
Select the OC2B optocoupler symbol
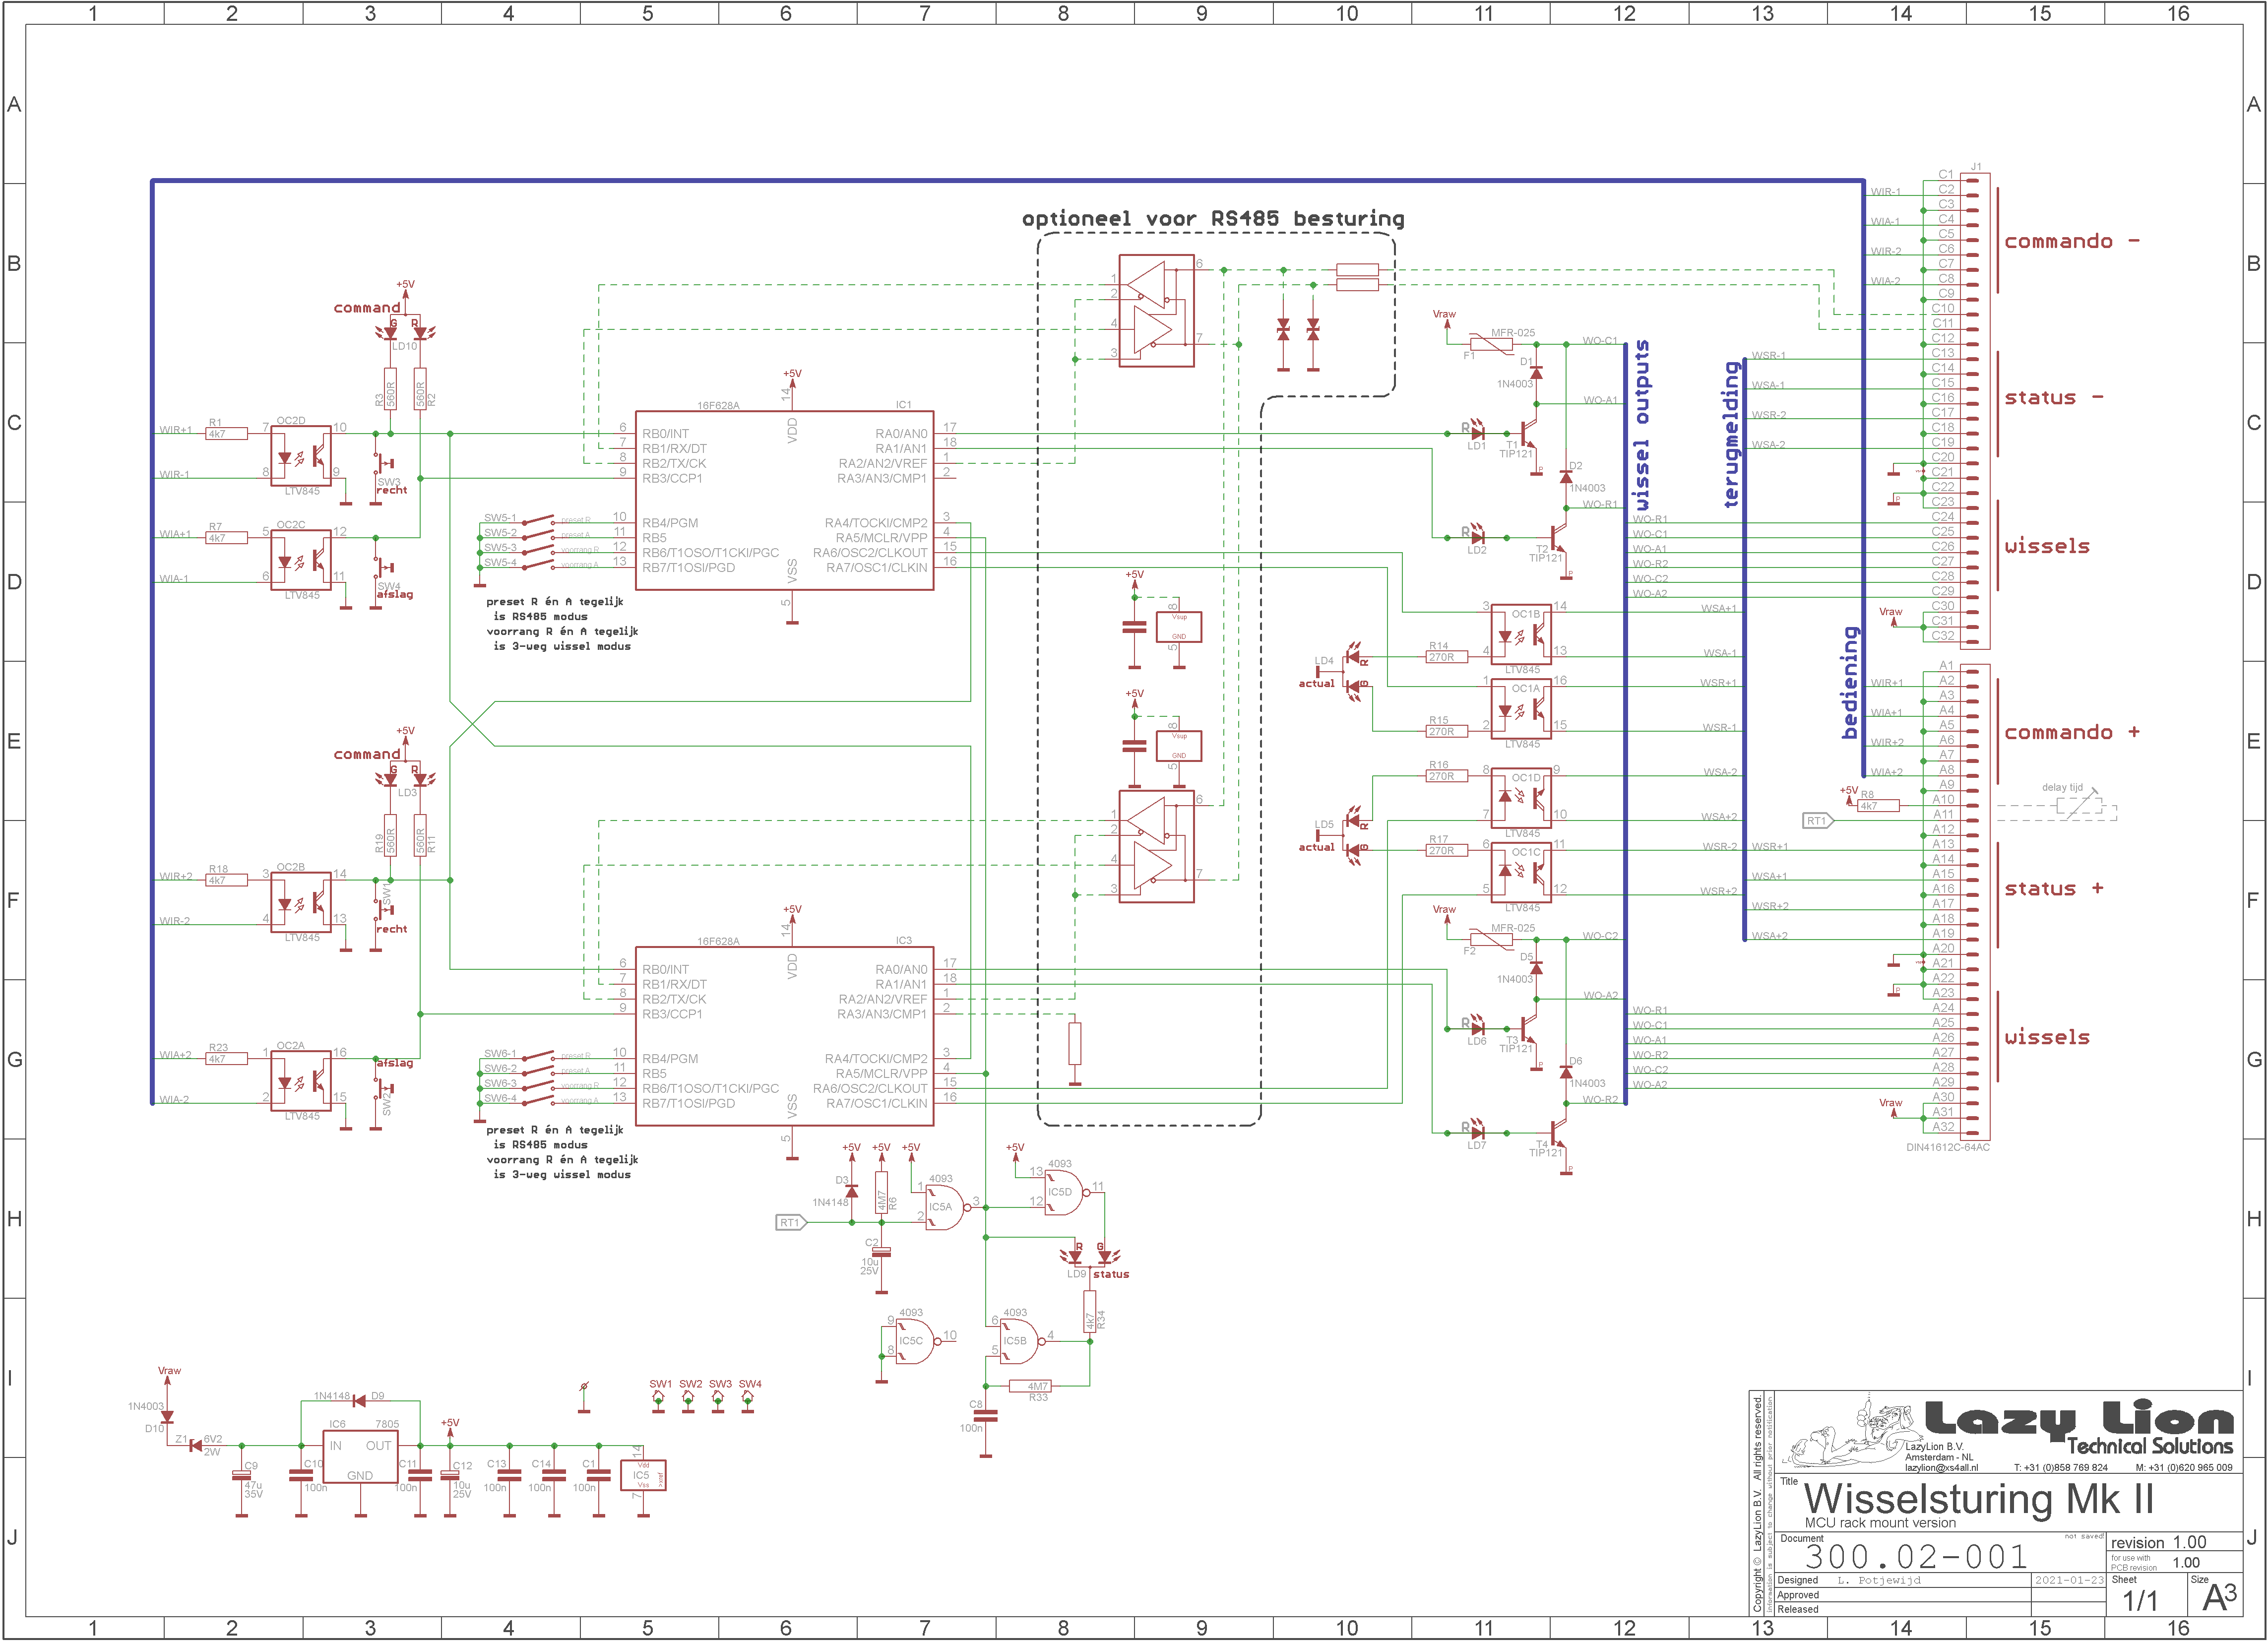coord(301,902)
